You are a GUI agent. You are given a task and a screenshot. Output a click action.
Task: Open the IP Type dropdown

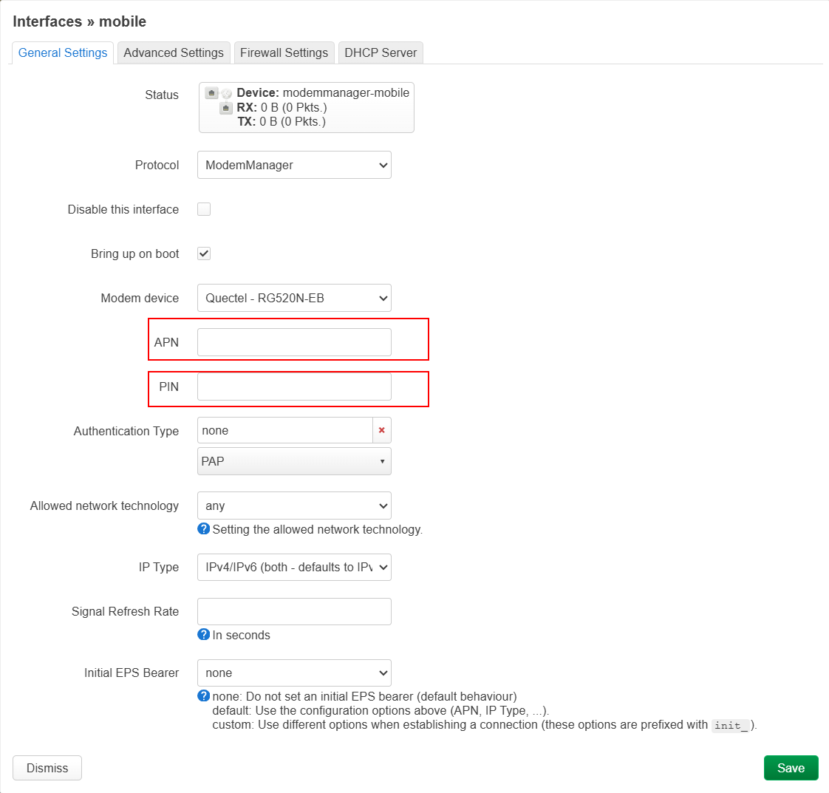pyautogui.click(x=295, y=568)
